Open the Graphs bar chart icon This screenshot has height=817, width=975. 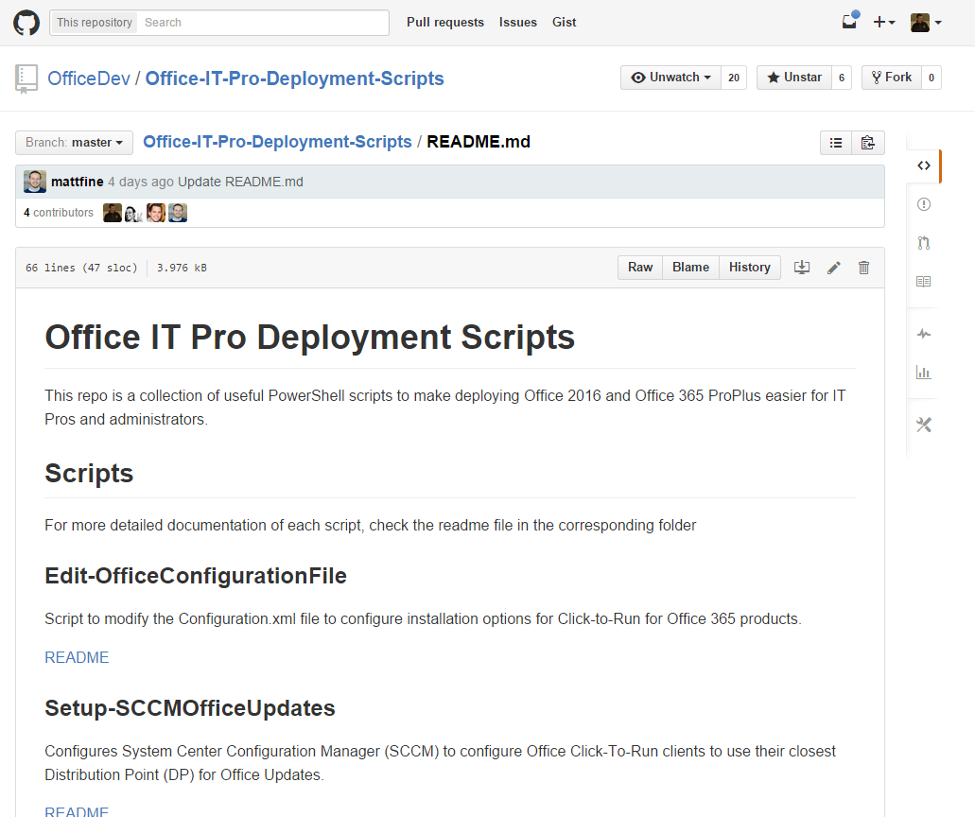pos(923,373)
